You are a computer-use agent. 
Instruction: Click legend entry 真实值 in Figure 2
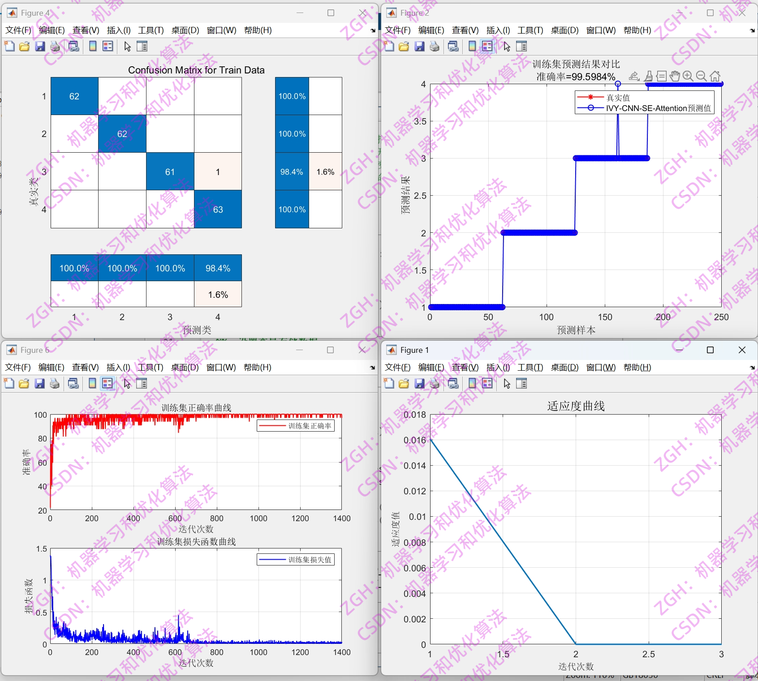pos(618,98)
